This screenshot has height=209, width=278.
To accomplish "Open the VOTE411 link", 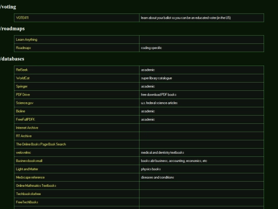I will 22,18.
